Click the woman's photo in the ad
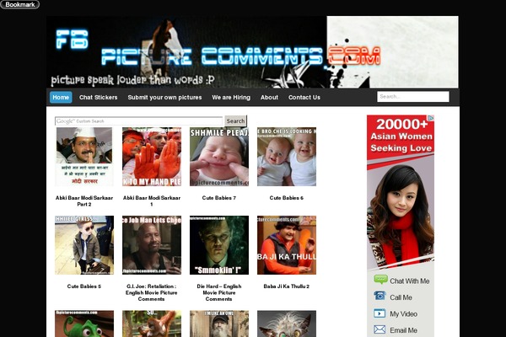This screenshot has height=337, width=506. click(401, 216)
